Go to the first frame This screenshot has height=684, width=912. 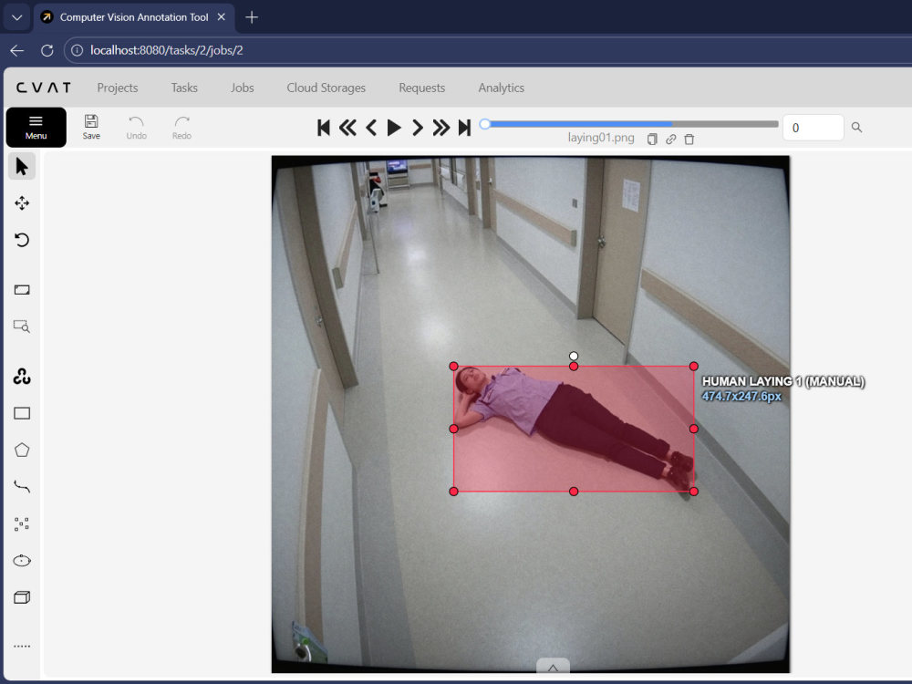tap(324, 128)
